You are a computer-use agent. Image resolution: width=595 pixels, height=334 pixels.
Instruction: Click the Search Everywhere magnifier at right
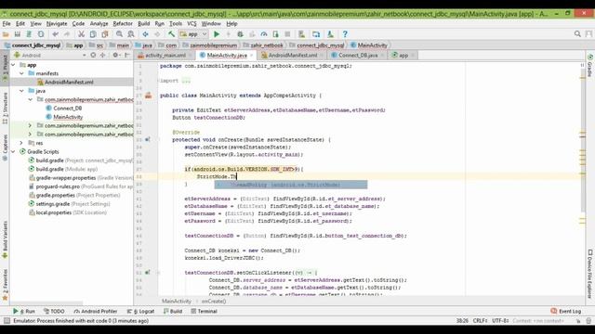[577, 34]
